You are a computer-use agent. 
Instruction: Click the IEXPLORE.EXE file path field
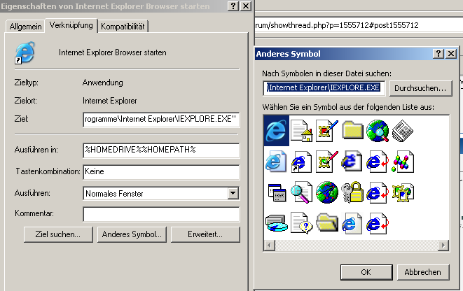pyautogui.click(x=324, y=88)
